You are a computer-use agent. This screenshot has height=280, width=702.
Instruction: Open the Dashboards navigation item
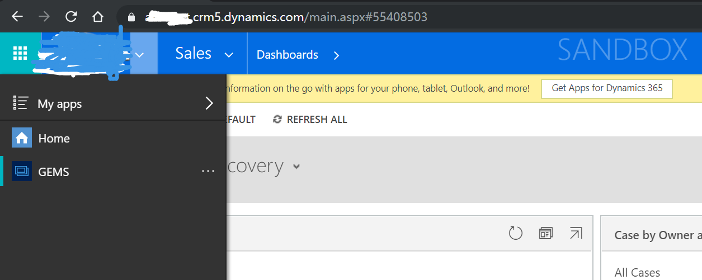(287, 55)
